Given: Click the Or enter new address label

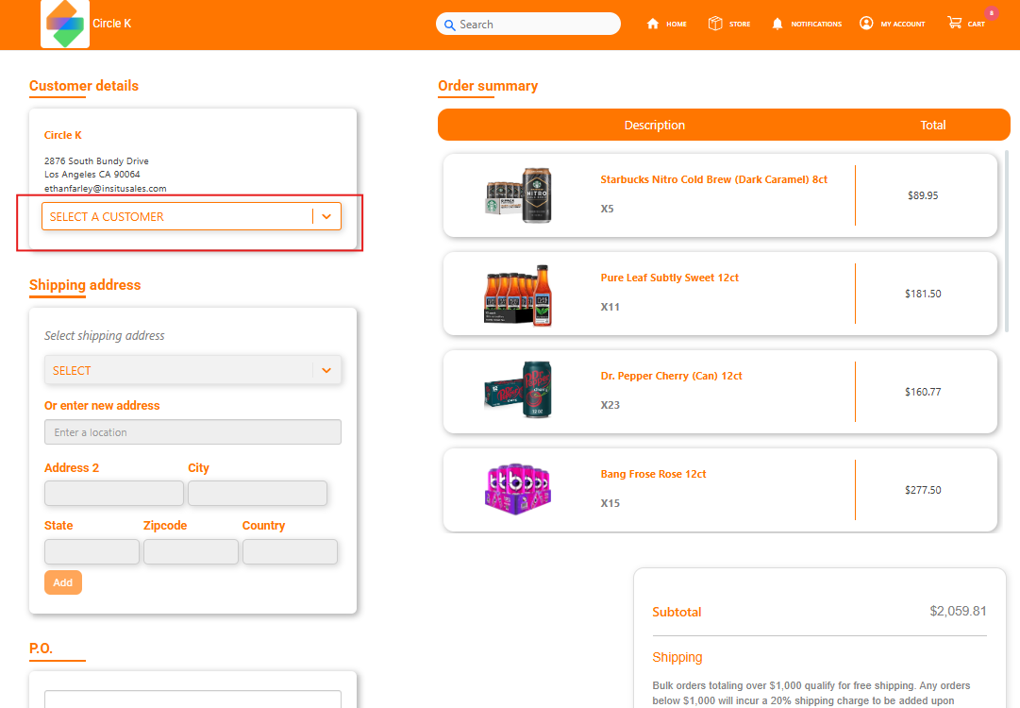Looking at the screenshot, I should (102, 405).
